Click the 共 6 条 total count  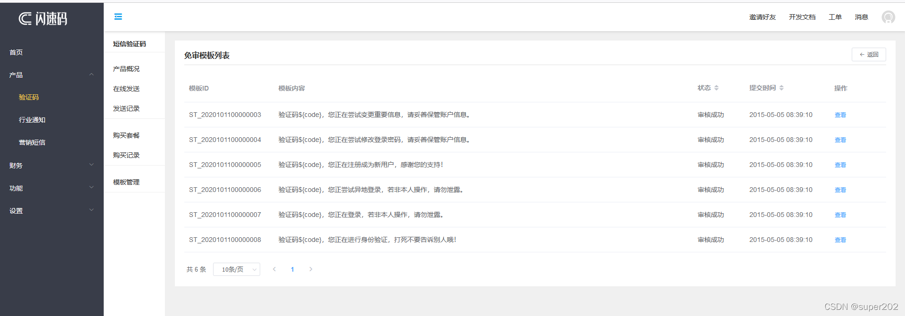pos(196,269)
